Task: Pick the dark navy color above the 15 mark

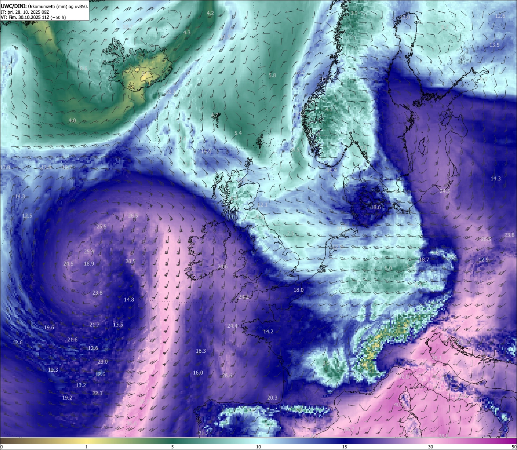Action: coord(345,440)
